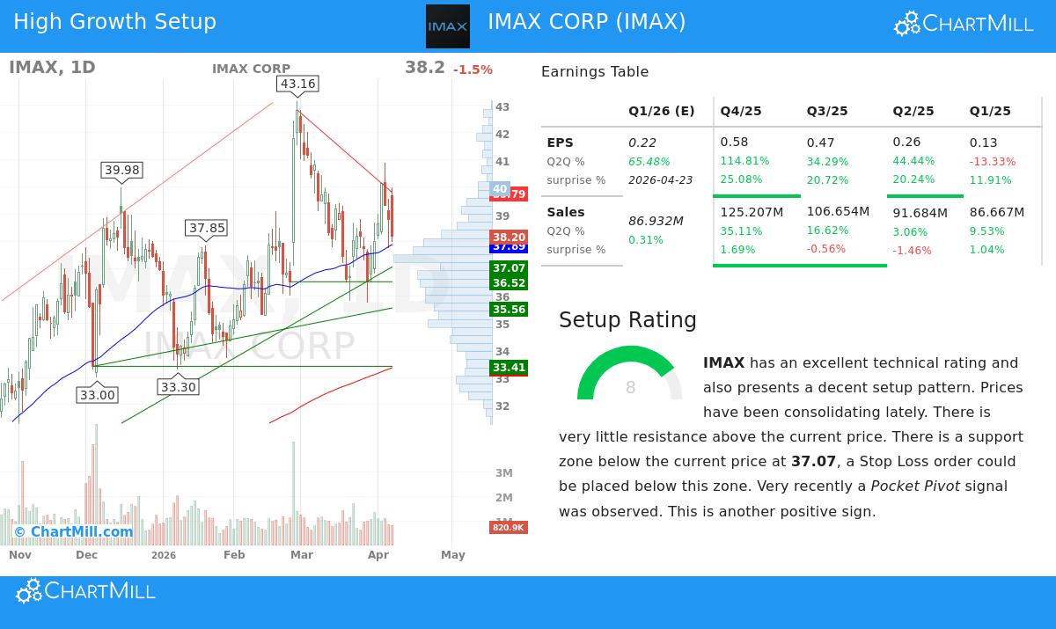Click the ChartMill gear logo in the header
This screenshot has height=629, width=1056.
[x=906, y=23]
